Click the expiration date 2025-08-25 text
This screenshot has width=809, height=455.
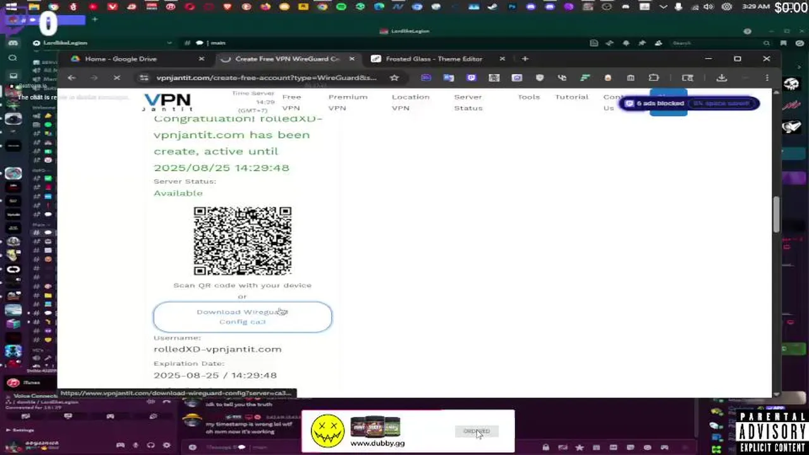coord(215,375)
